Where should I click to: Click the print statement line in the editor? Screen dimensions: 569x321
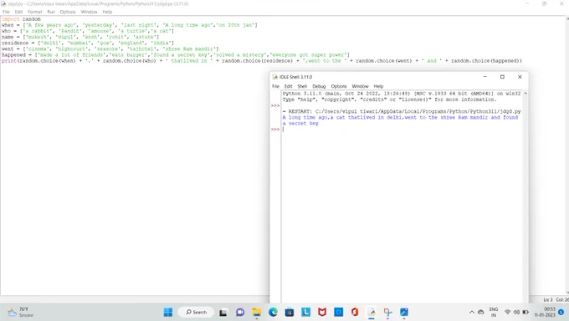point(262,60)
